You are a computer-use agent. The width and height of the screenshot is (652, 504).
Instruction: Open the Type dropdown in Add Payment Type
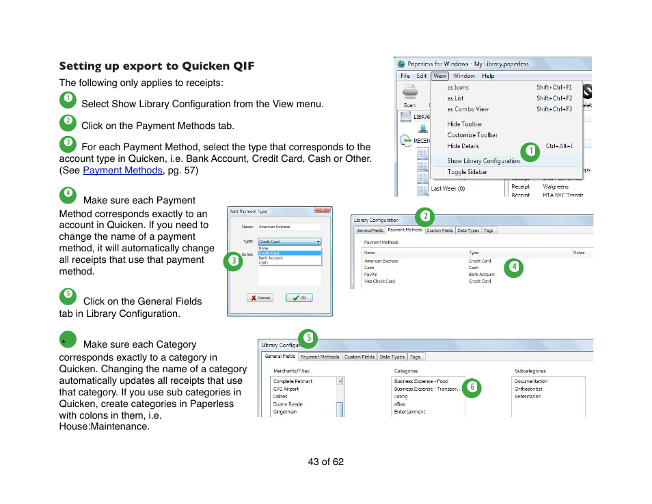(289, 241)
